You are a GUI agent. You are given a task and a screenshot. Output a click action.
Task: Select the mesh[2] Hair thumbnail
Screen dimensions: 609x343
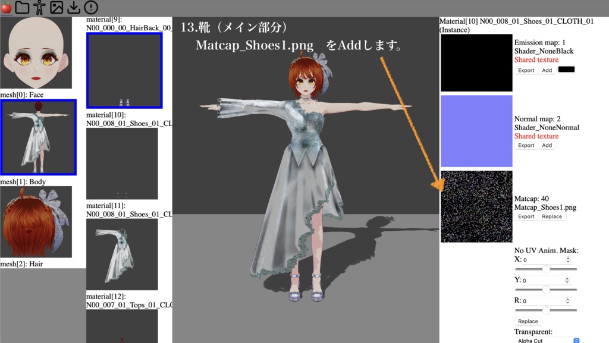(x=36, y=222)
